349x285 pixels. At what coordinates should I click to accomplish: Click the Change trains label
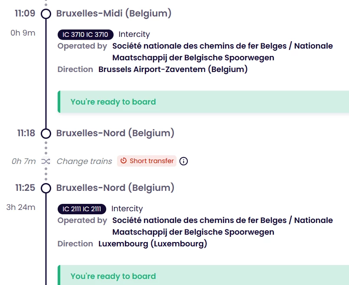point(84,161)
